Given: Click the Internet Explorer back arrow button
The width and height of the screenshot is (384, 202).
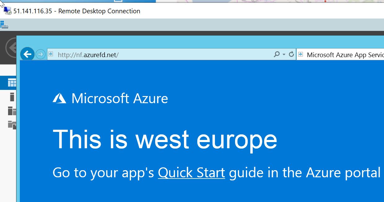Looking at the screenshot, I should [x=27, y=55].
